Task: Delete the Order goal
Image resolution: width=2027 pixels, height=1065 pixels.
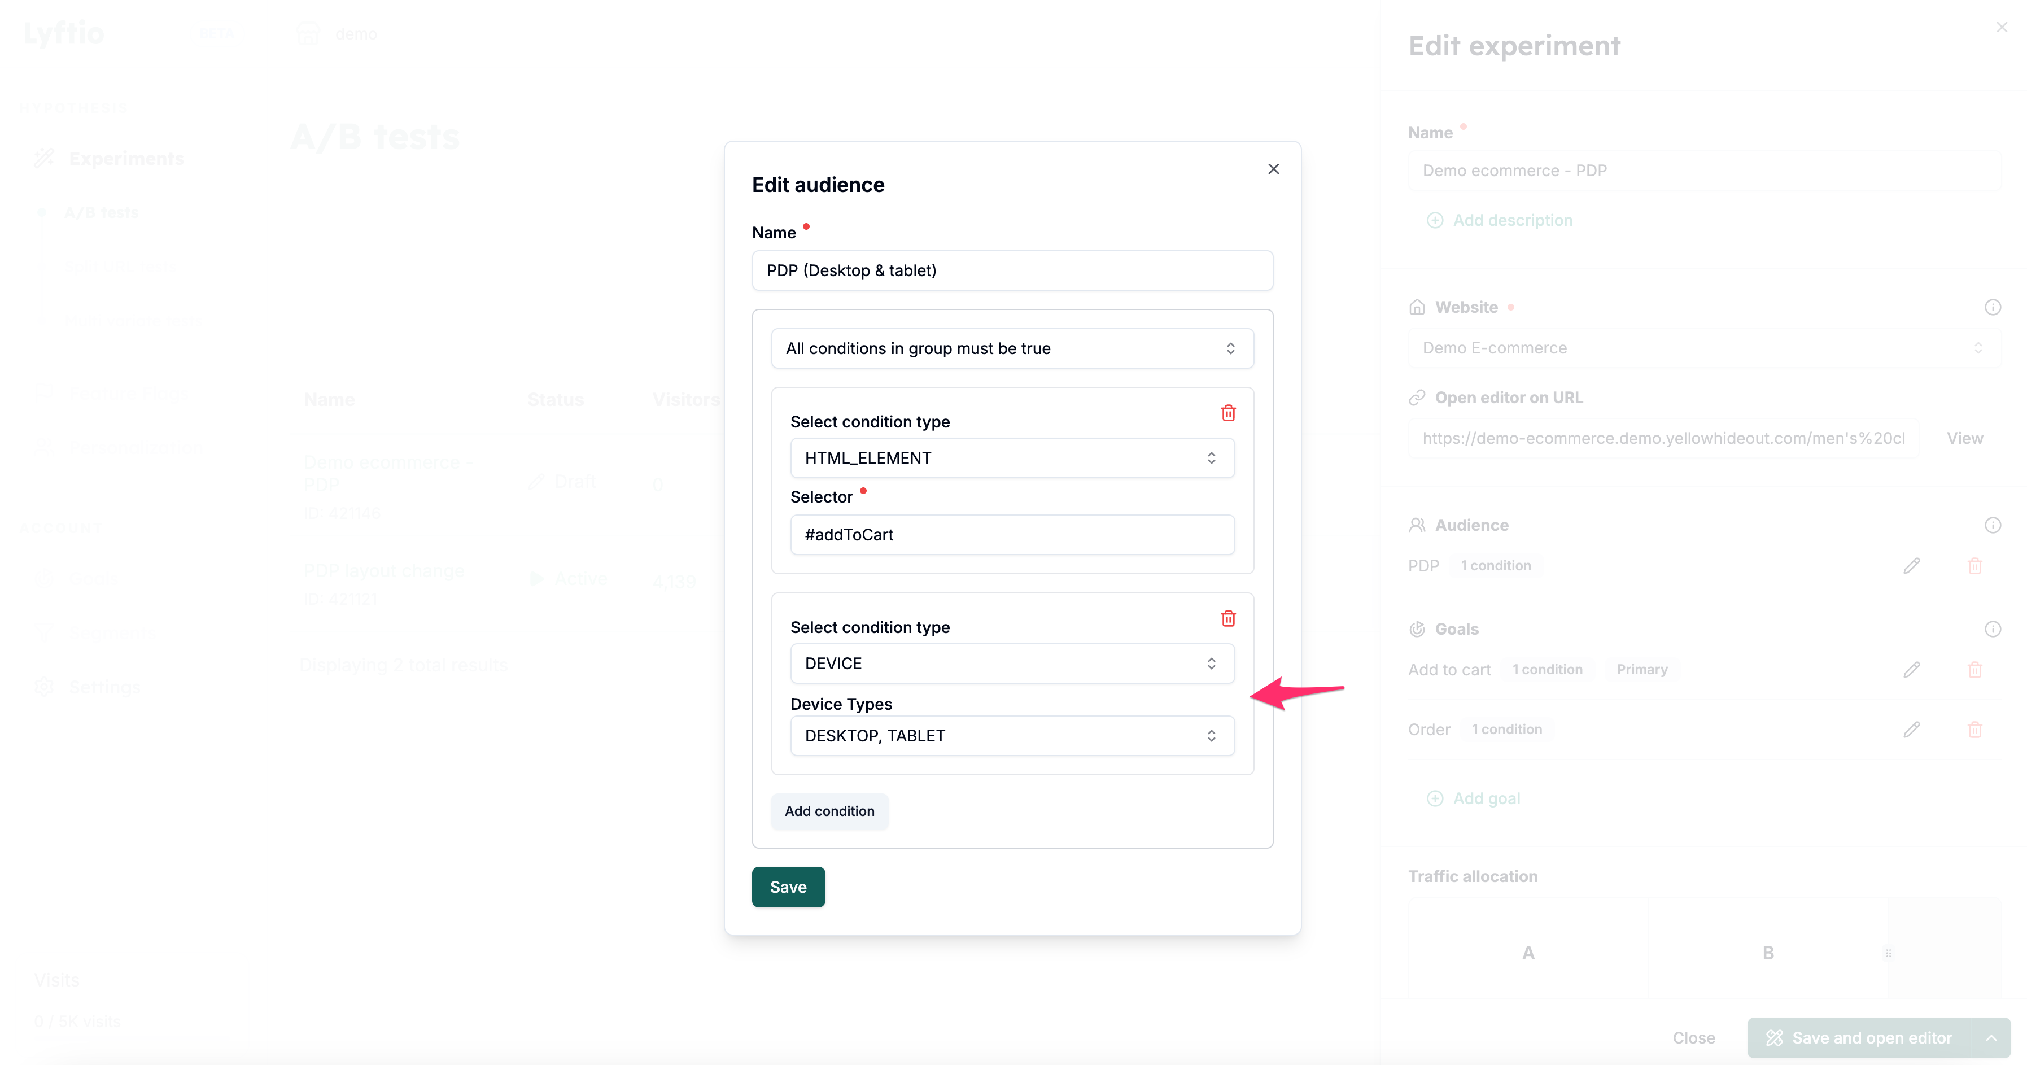Action: [1974, 729]
